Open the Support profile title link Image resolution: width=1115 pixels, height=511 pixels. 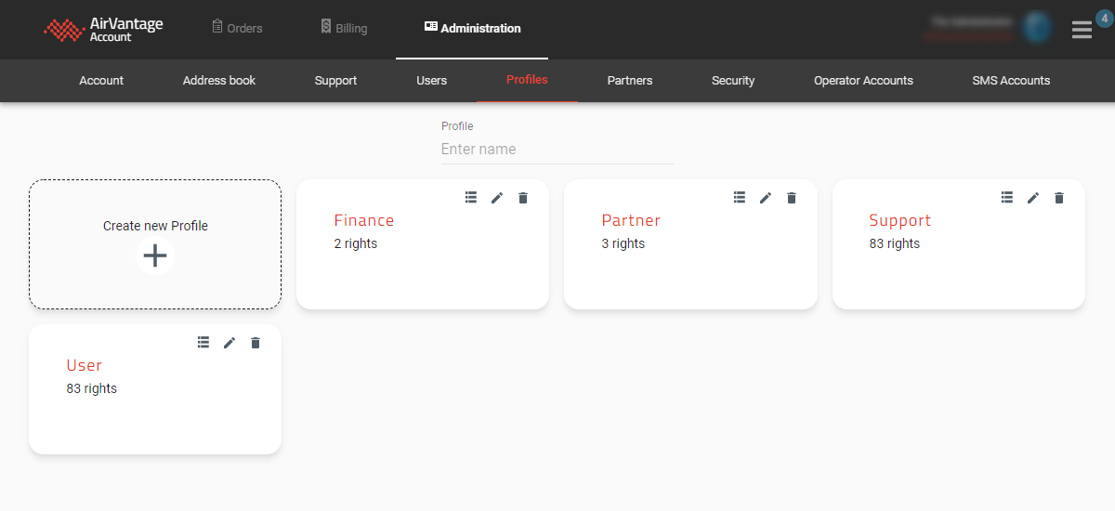click(899, 220)
